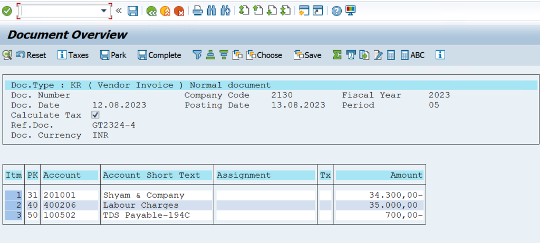The image size is (540, 243).
Task: Click the ABC Analysis button
Action: pyautogui.click(x=412, y=55)
